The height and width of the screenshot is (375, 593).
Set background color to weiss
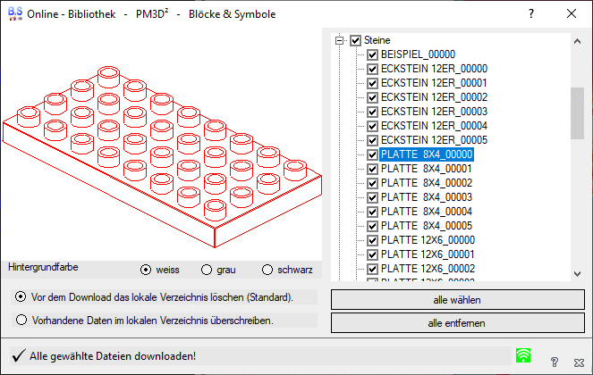point(146,270)
